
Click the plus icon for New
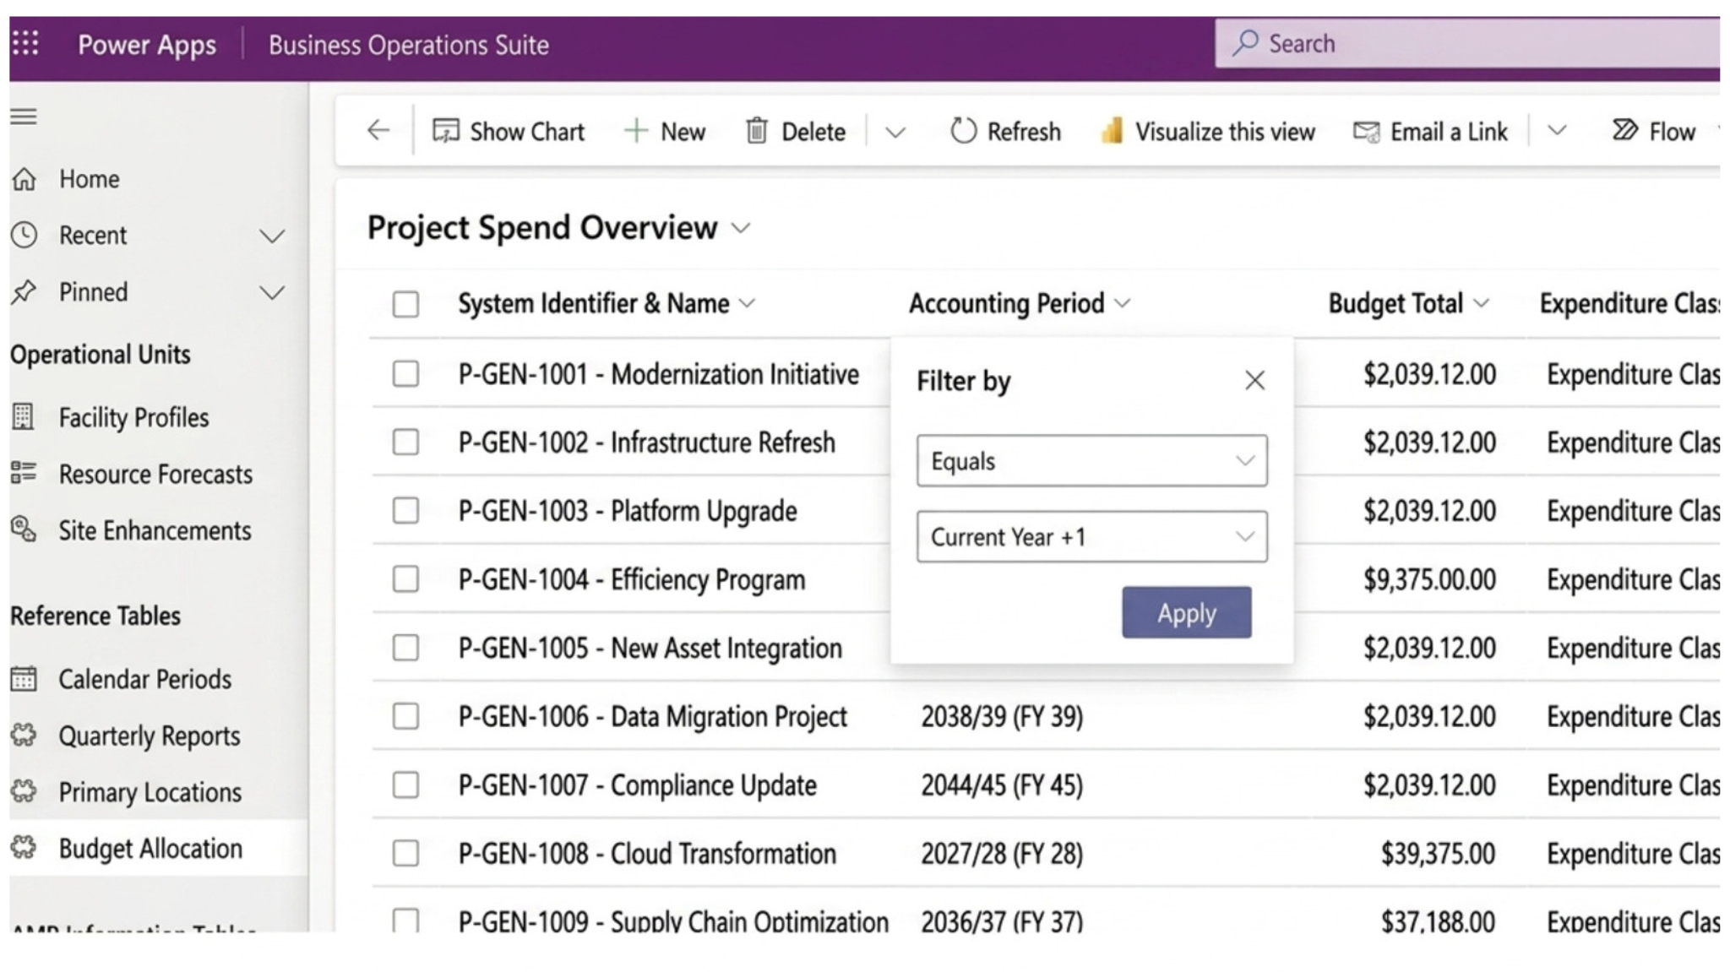tap(635, 131)
